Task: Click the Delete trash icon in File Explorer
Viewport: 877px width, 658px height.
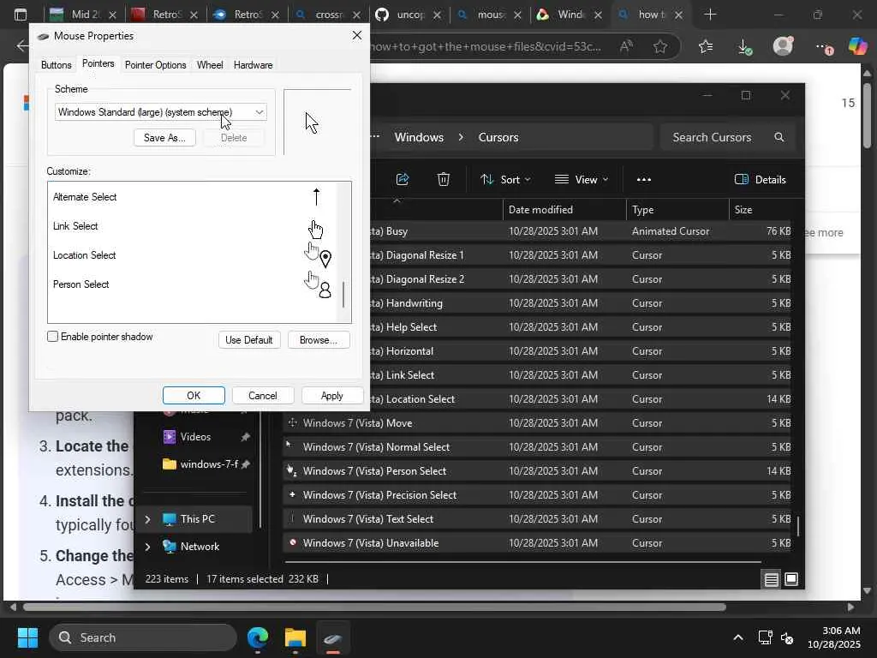Action: coord(444,180)
